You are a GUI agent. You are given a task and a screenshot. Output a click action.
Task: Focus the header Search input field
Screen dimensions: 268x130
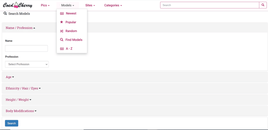coord(210,5)
